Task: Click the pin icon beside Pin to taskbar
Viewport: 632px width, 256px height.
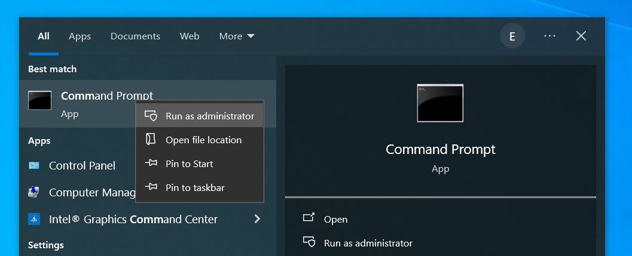Action: (x=151, y=187)
